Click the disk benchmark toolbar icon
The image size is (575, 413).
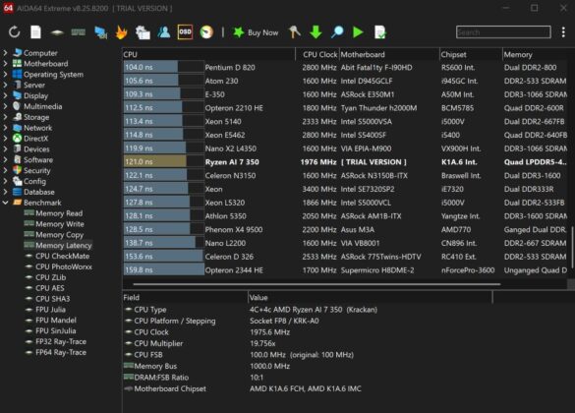57,32
